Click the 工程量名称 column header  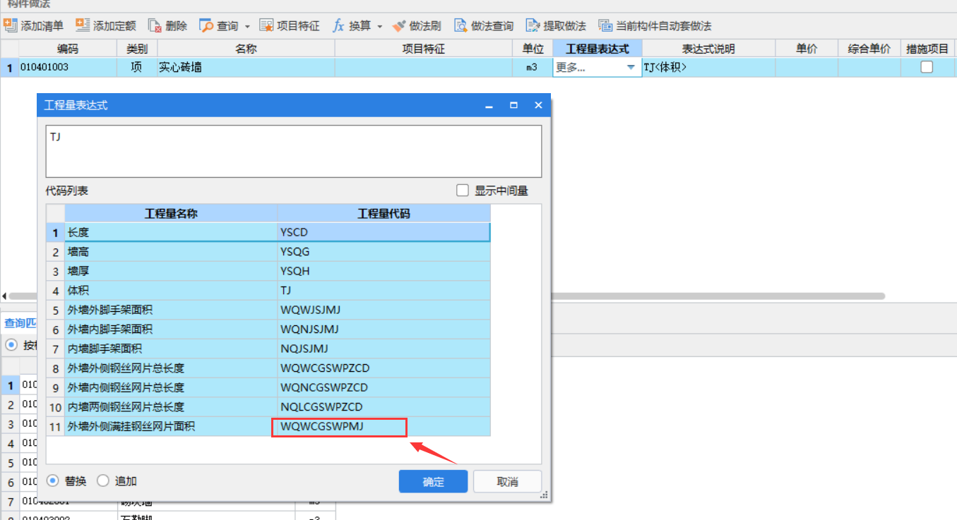[171, 214]
